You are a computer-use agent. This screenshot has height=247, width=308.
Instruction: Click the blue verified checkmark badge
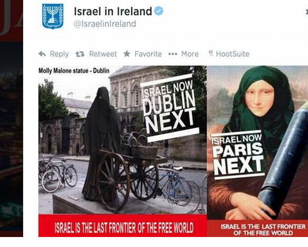(x=158, y=11)
